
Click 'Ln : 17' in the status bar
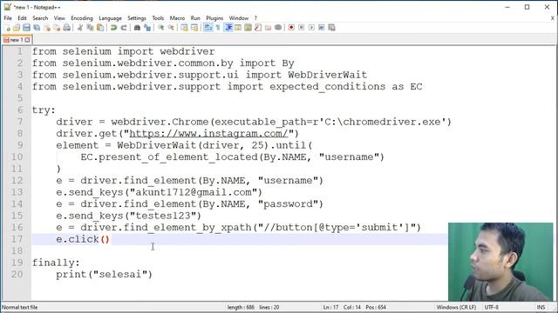330,307
